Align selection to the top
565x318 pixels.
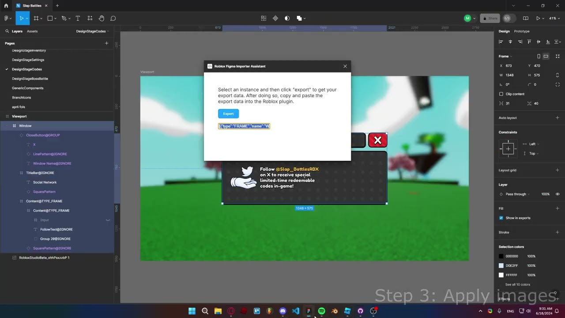coord(529,42)
